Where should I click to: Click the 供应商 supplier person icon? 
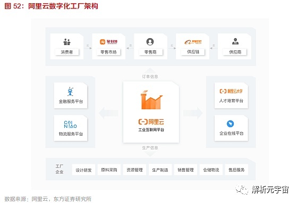point(235,41)
